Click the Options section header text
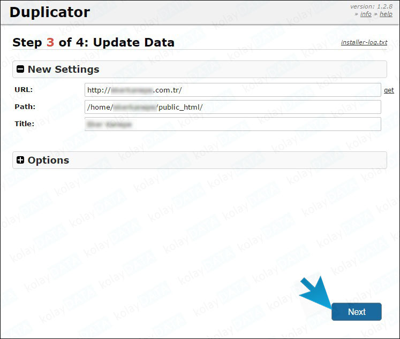This screenshot has width=400, height=339. coord(48,160)
